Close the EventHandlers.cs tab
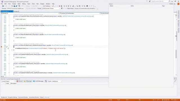Image resolution: width=180 pixels, height=101 pixels. click(12, 12)
